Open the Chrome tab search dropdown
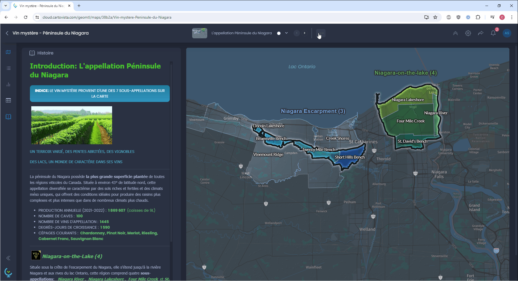518x281 pixels. pos(5,6)
